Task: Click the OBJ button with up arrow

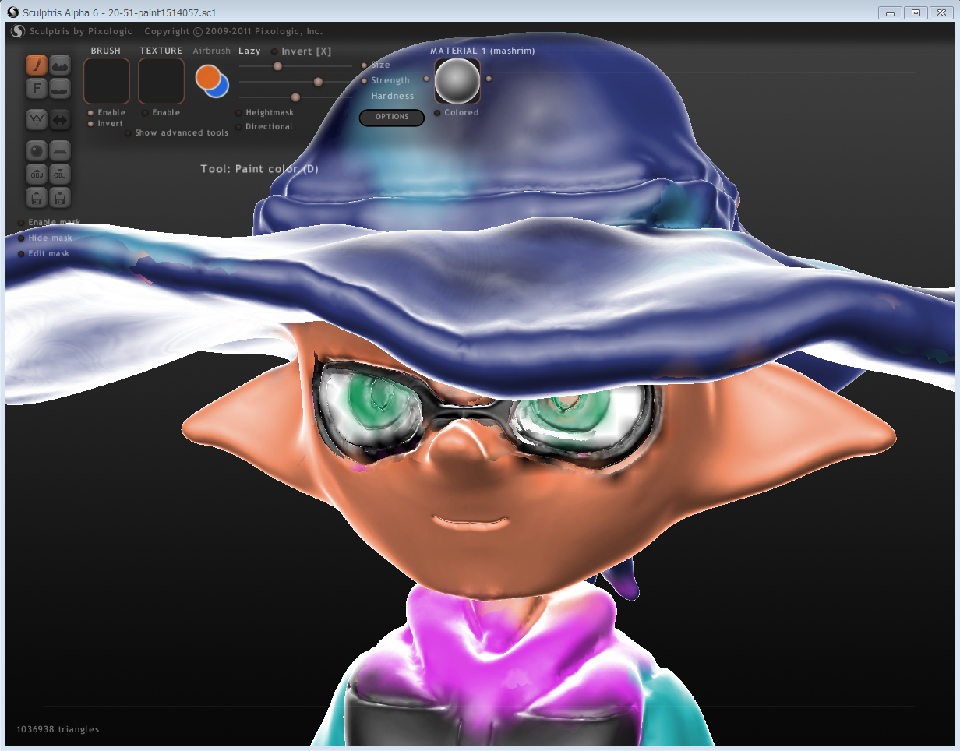Action: click(x=37, y=174)
